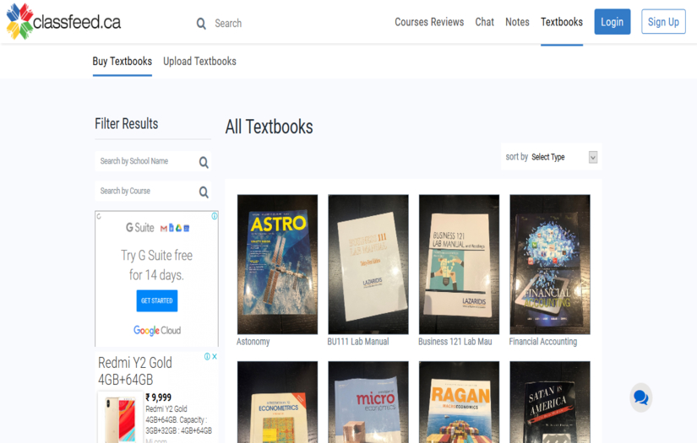The image size is (697, 443).
Task: Open Courses Reviews in navigation
Action: [x=429, y=22]
